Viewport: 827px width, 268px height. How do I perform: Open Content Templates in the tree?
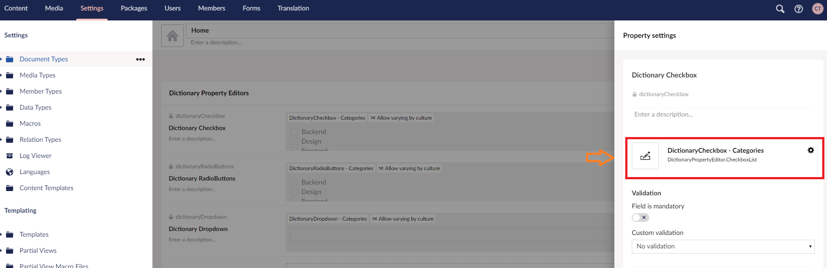pos(46,188)
